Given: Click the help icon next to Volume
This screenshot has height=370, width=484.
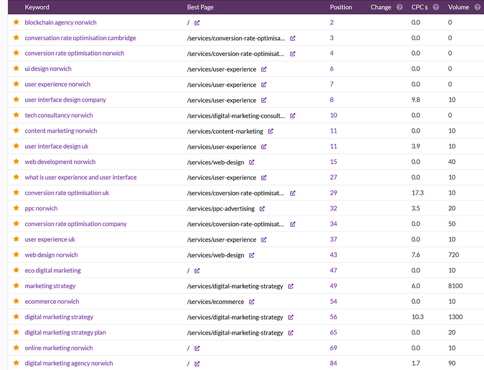Looking at the screenshot, I should (477, 7).
